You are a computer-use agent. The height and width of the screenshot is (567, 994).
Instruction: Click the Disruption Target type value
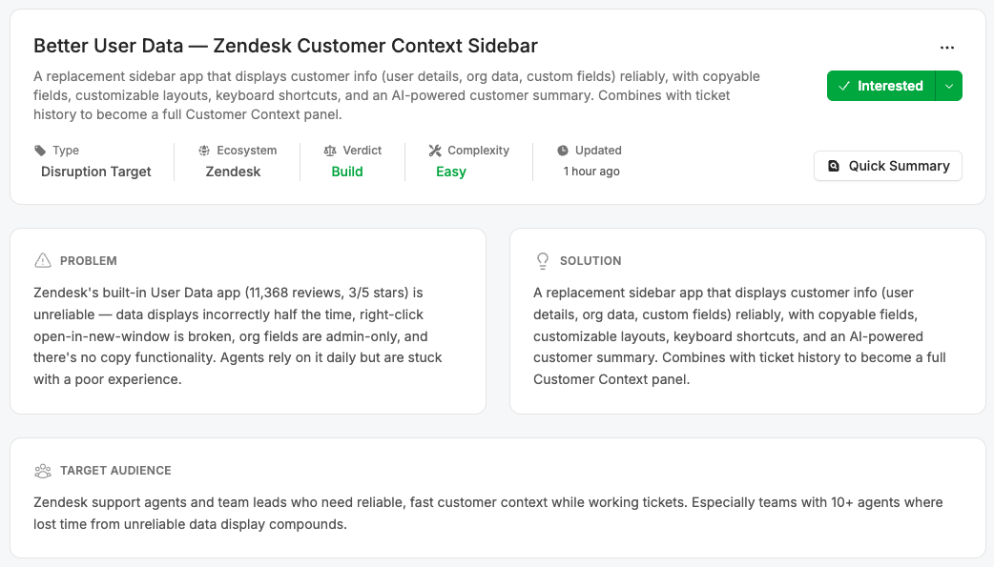coord(96,172)
